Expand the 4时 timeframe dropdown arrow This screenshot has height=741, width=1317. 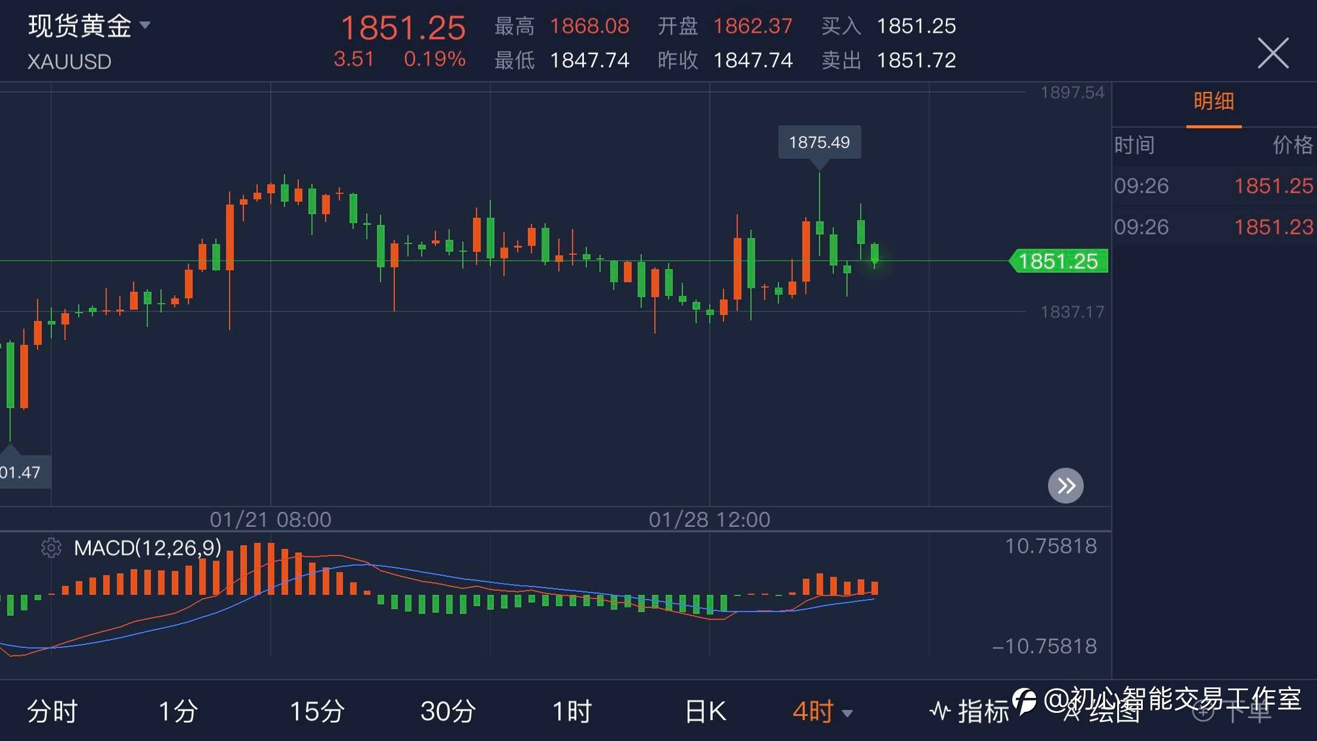pos(847,712)
